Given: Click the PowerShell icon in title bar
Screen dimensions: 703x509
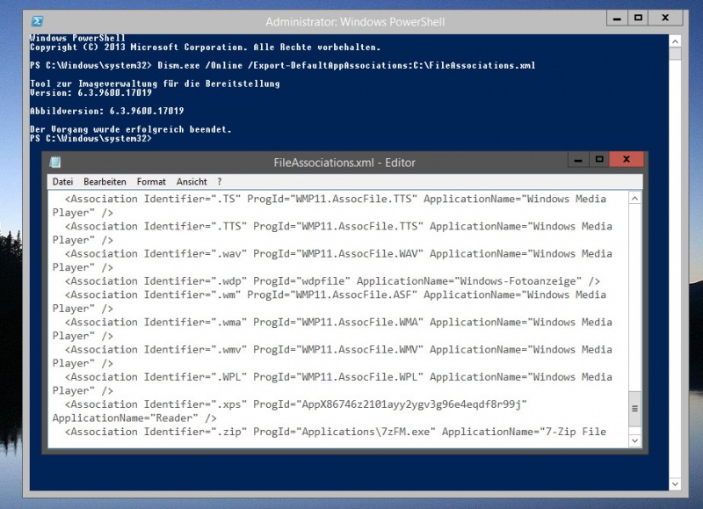Looking at the screenshot, I should coord(37,21).
